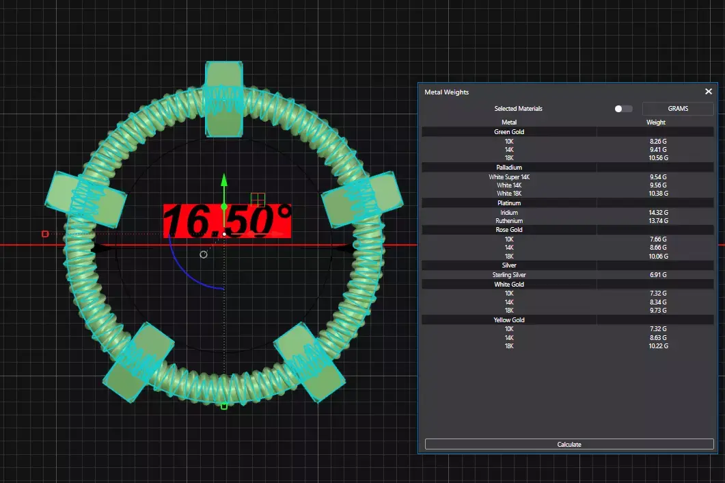Click the small hollow circle gizmo handle
The height and width of the screenshot is (483, 725).
204,254
